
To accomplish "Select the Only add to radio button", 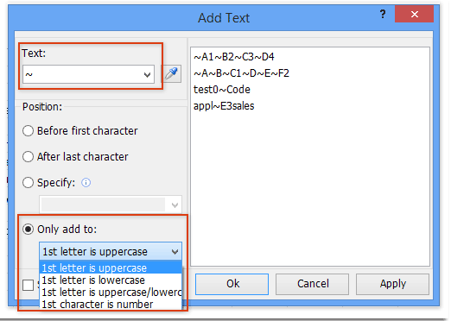I will tap(28, 230).
